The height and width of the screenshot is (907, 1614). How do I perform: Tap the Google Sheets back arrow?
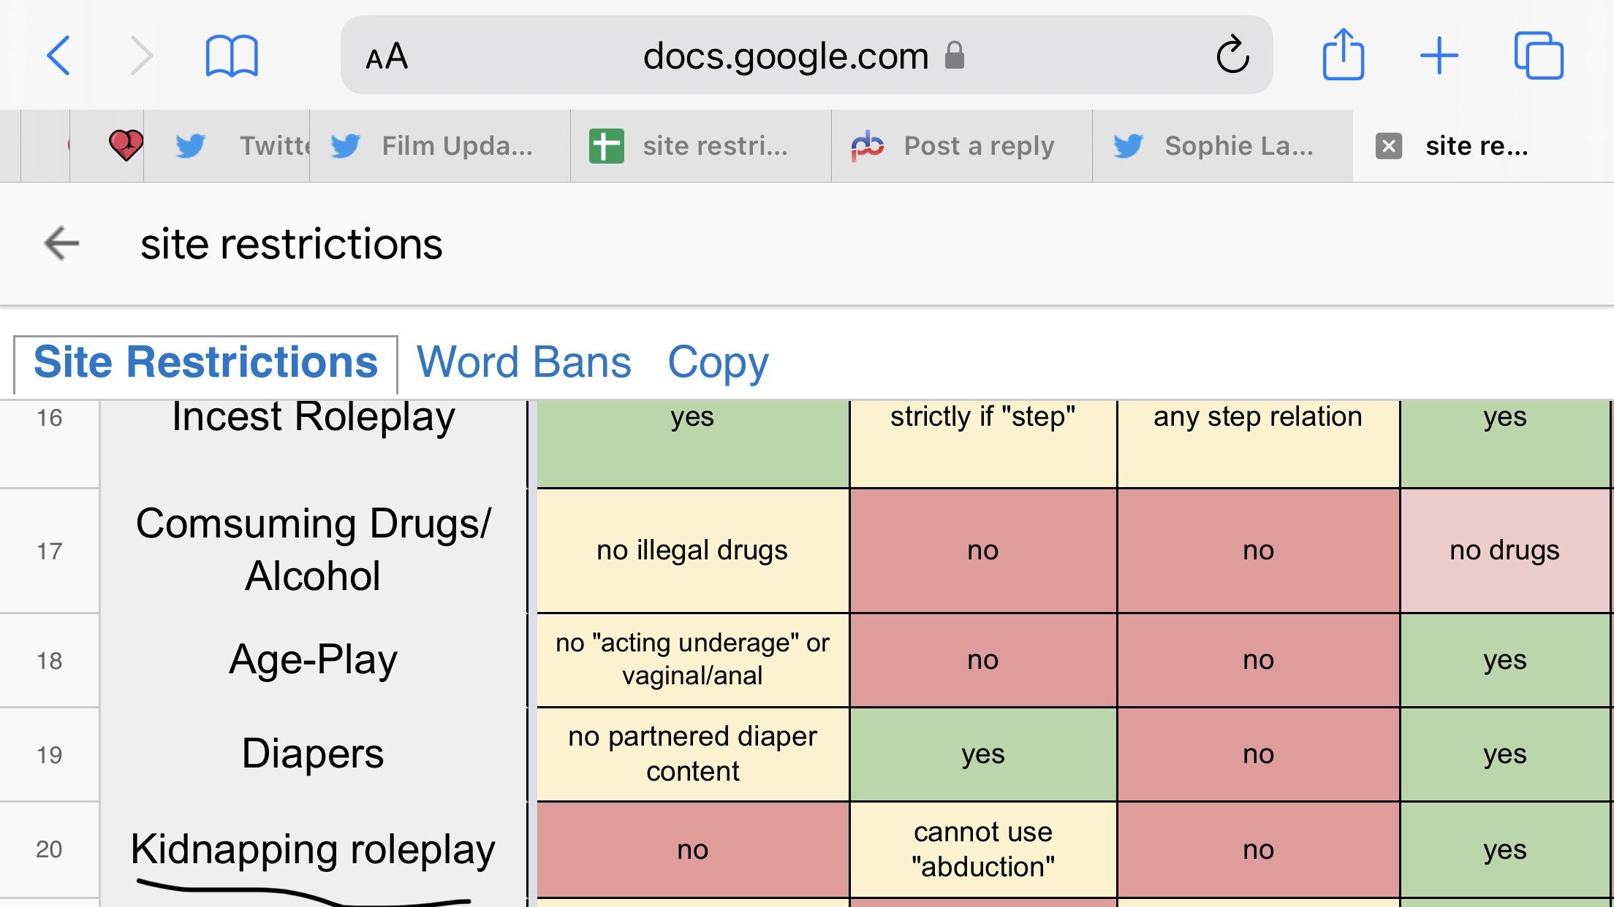point(61,243)
